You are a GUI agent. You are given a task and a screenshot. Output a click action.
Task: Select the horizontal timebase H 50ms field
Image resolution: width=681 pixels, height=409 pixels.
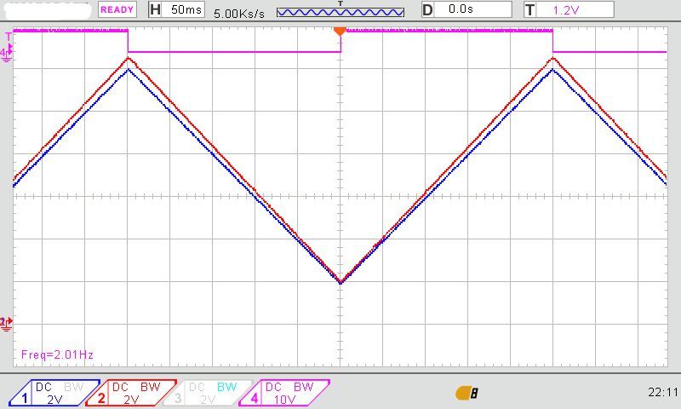177,9
